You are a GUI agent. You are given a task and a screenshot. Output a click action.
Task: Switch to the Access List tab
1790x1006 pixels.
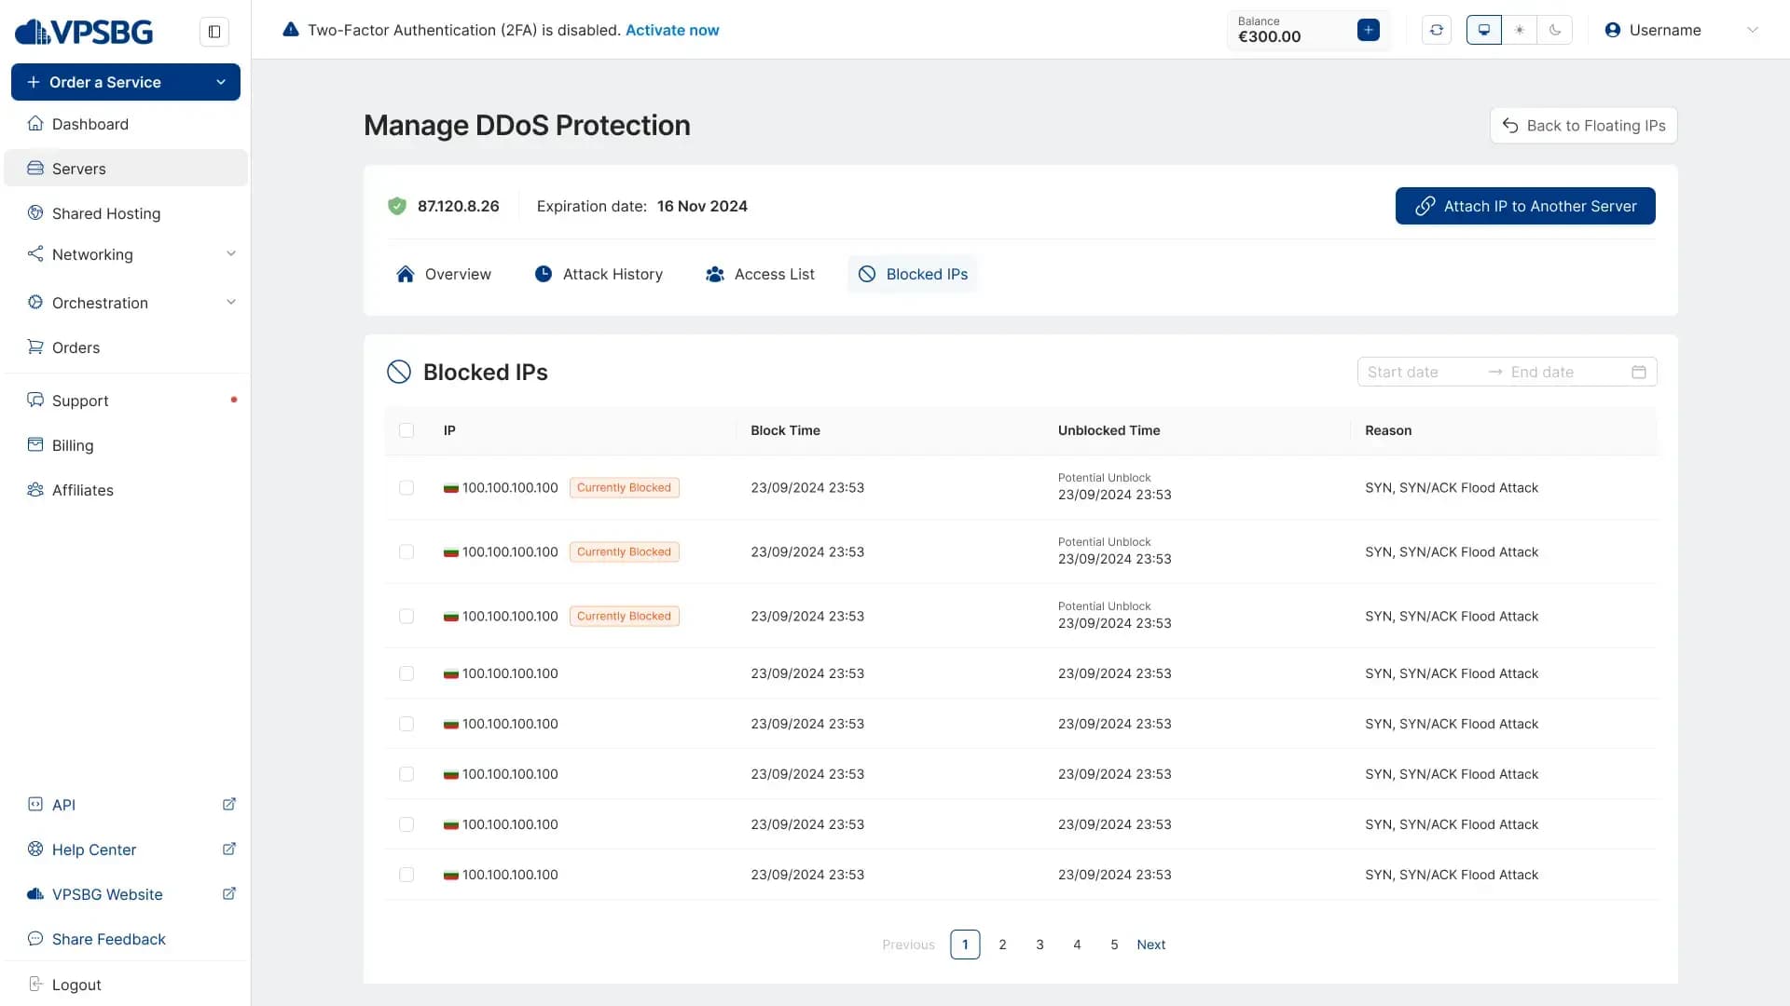tap(760, 274)
